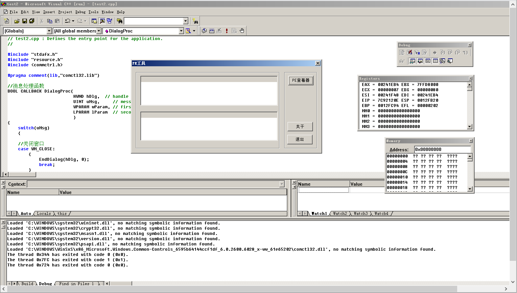Screen dimensions: 517x293
Task: Toggle the Workspace pane button
Action: tap(94, 21)
